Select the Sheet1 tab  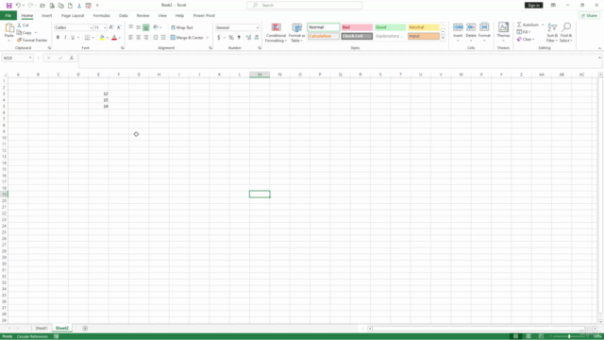[42, 329]
